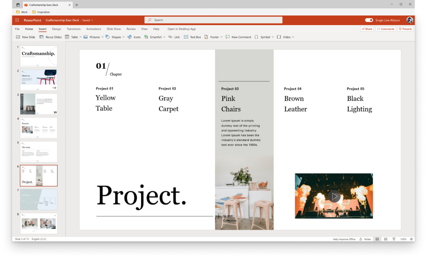The image size is (427, 259).
Task: Click the English (U.S.) language indicator
Action: (39, 239)
